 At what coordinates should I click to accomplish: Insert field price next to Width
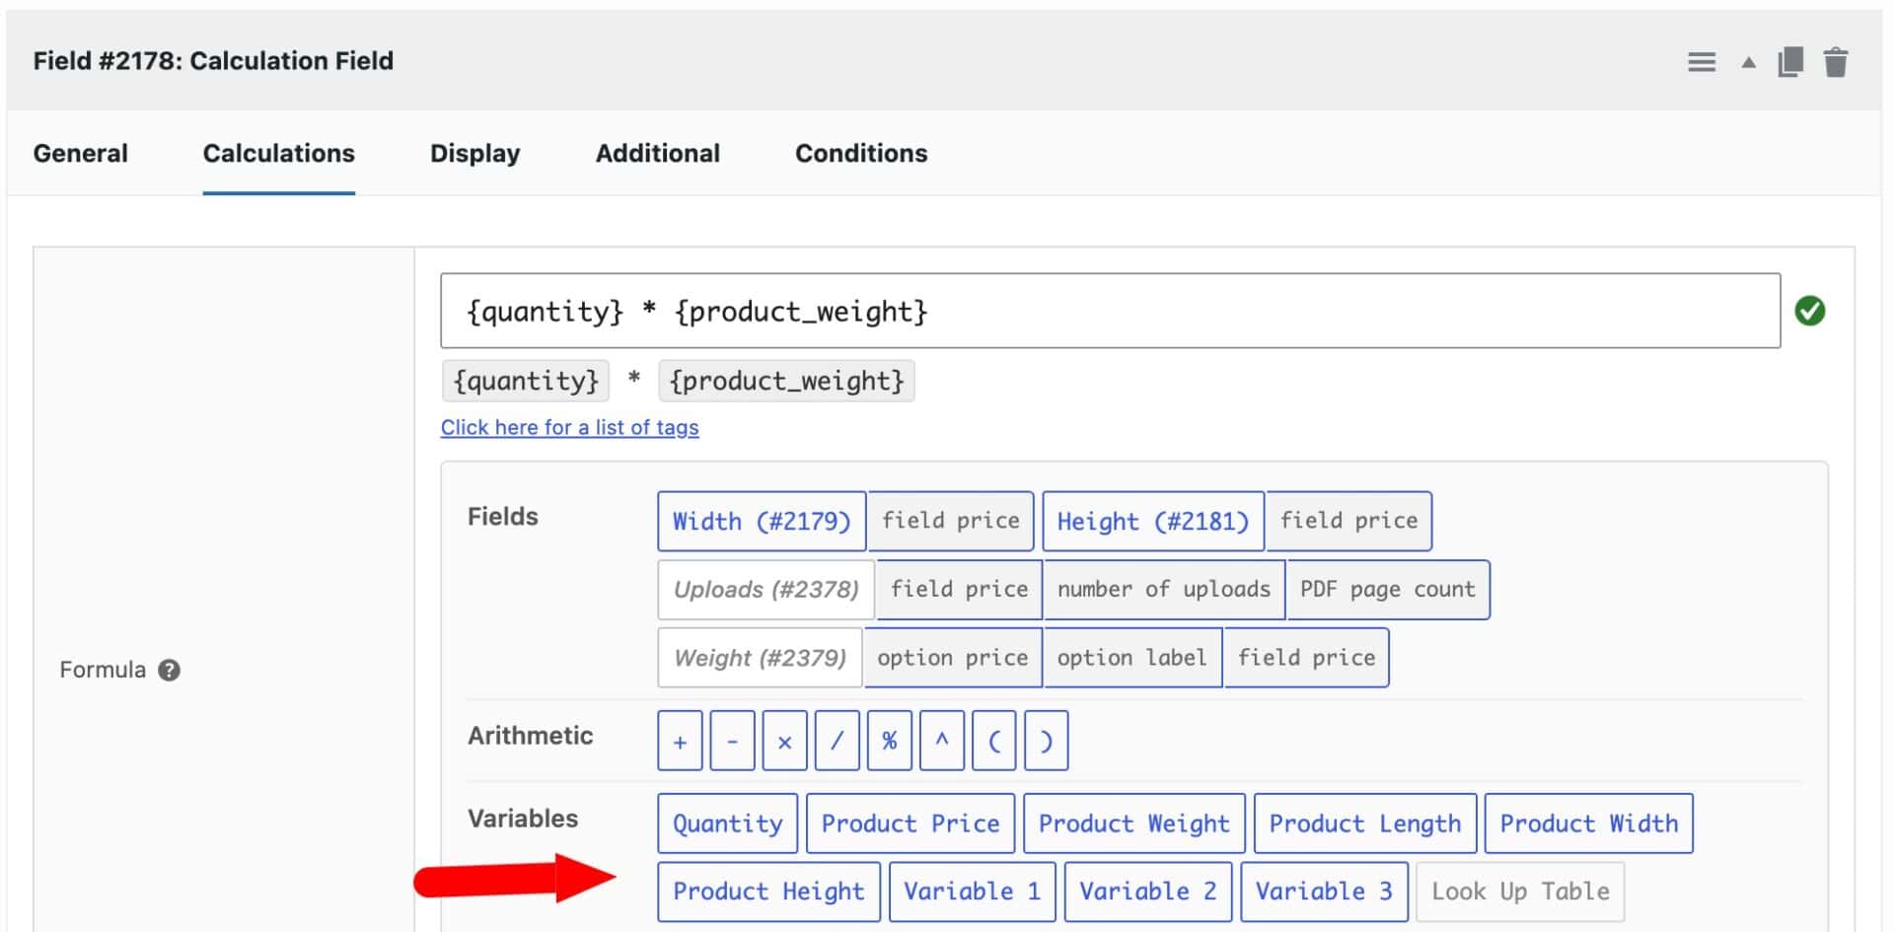pos(951,521)
